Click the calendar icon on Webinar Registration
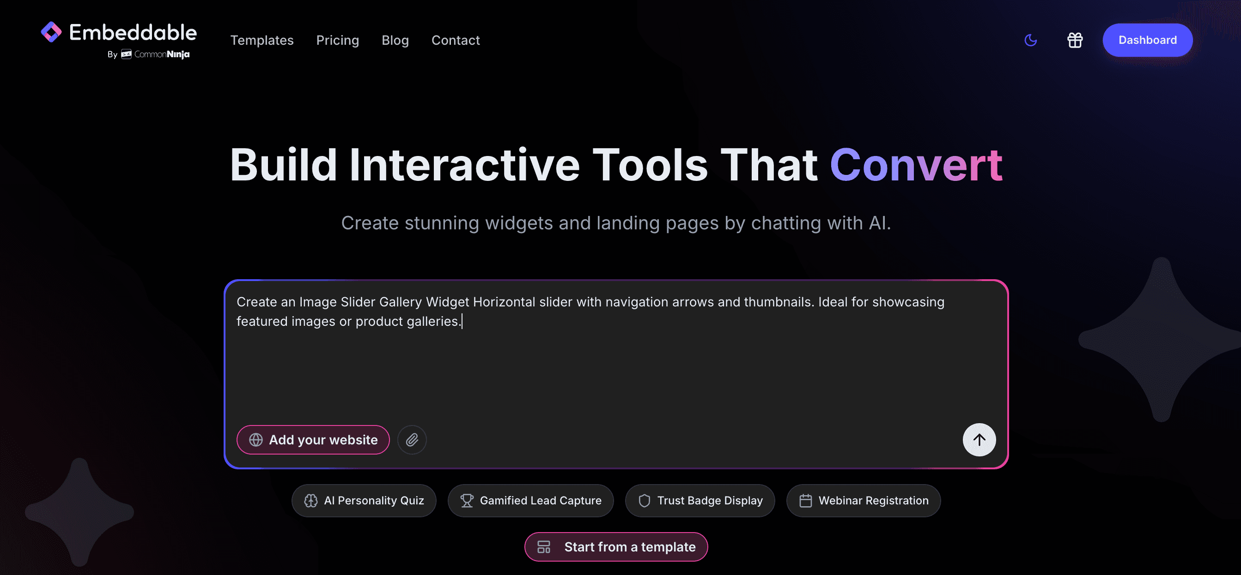 coord(805,500)
